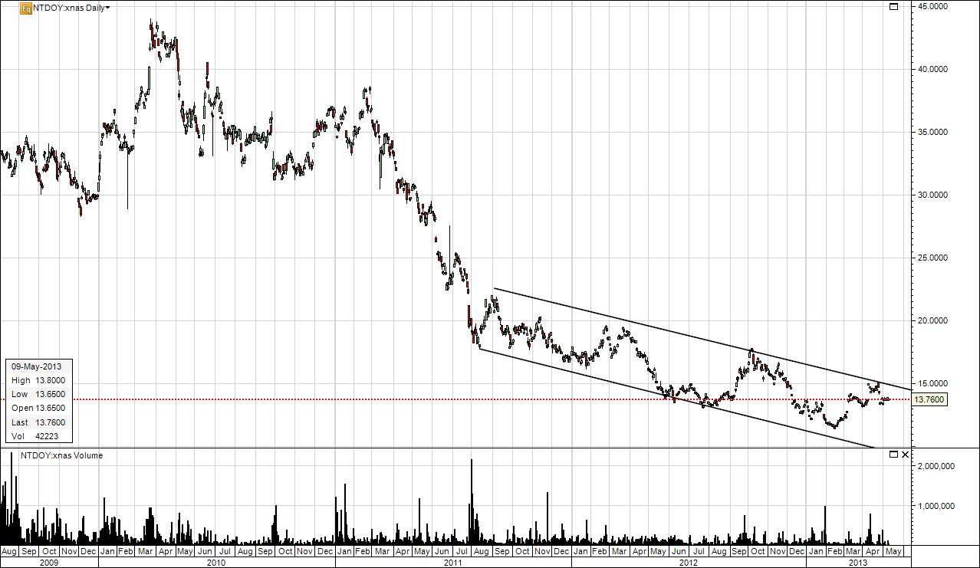Click the 2010 year label on time axis

pyautogui.click(x=216, y=562)
